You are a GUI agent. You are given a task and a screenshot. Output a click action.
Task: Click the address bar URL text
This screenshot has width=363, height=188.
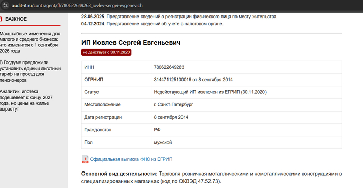(77, 5)
